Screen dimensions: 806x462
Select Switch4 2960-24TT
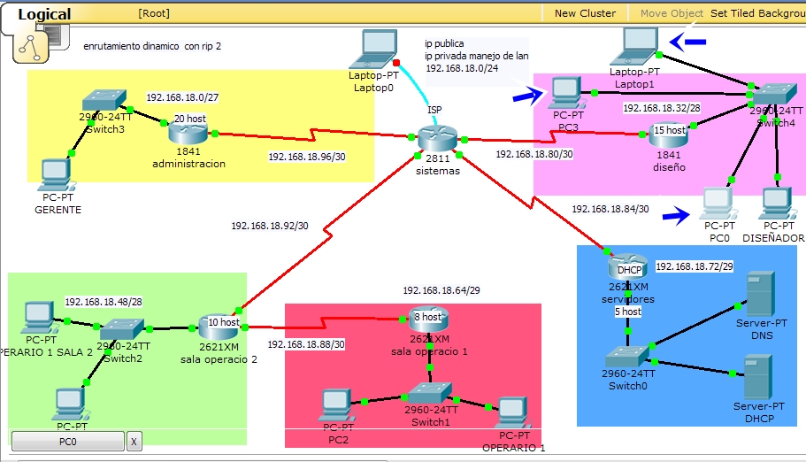[x=773, y=94]
